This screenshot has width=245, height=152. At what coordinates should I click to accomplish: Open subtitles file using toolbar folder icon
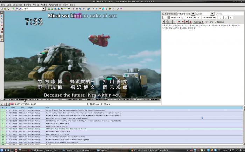click(5, 9)
